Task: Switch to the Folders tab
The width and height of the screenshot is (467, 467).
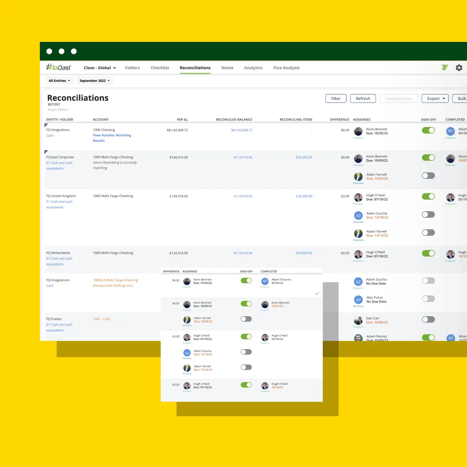Action: [x=132, y=68]
